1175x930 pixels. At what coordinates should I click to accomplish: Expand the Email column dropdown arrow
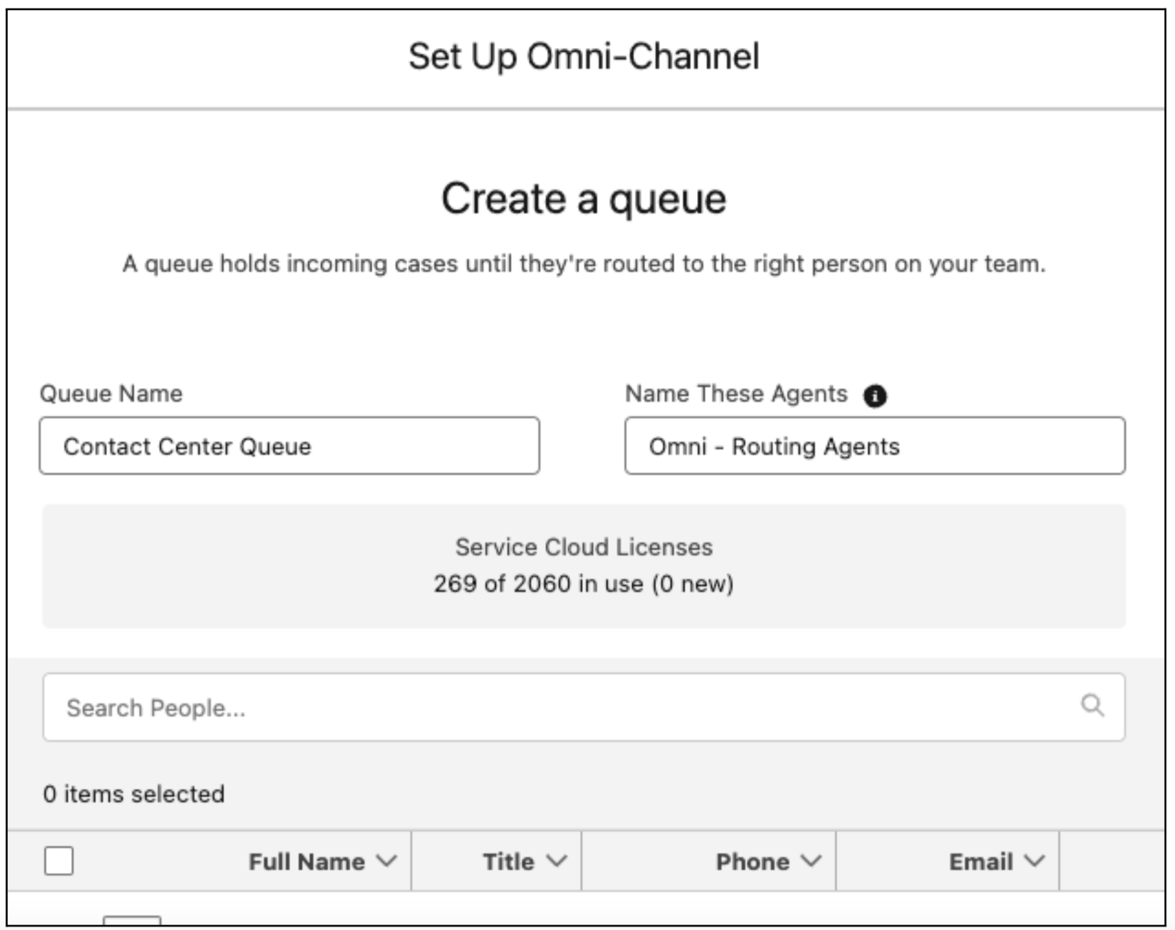(x=1035, y=861)
